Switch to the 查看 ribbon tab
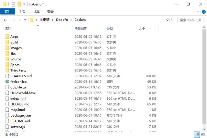Viewport: 207px width, 138px height. click(50, 12)
